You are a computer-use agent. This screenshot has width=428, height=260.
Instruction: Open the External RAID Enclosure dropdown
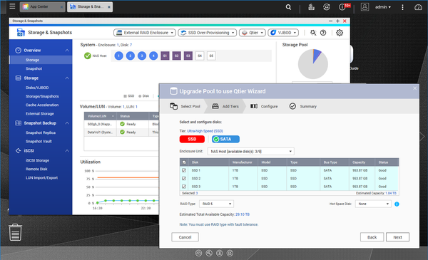tap(145, 33)
